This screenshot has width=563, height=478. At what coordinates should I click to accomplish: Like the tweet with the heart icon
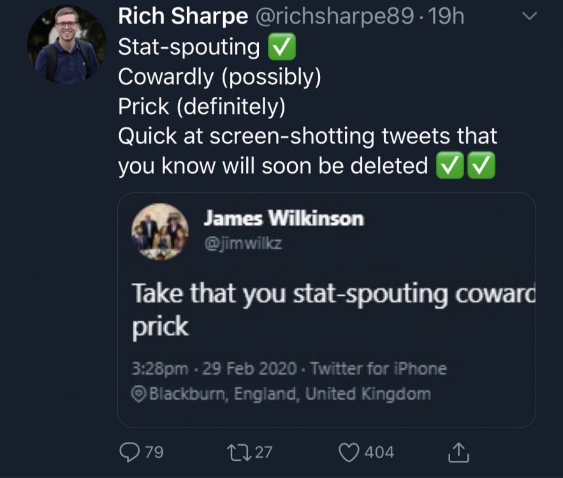point(349,452)
